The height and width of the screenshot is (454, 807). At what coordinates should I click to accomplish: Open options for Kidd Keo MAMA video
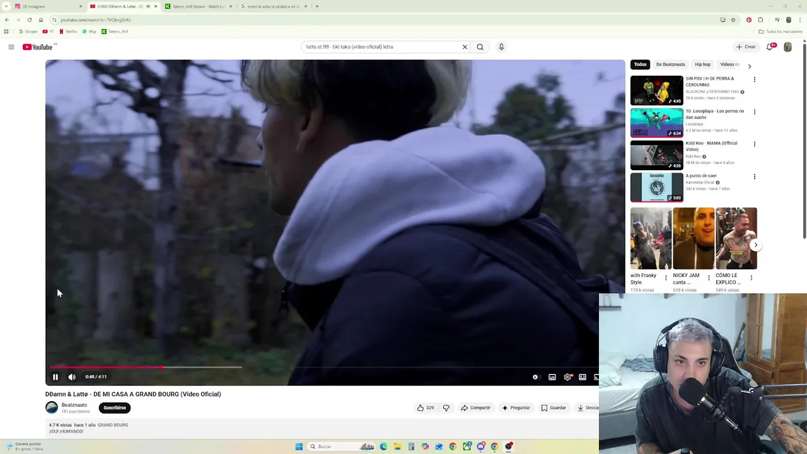(x=754, y=144)
